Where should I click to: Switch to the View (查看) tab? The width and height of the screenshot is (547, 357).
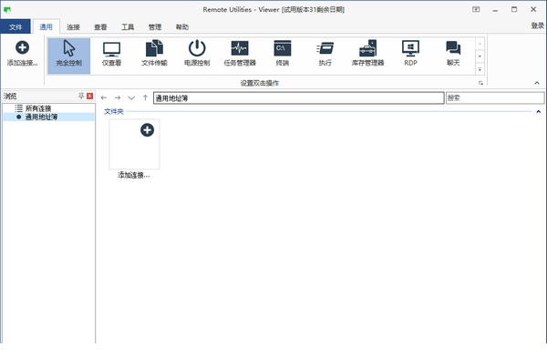pos(100,26)
